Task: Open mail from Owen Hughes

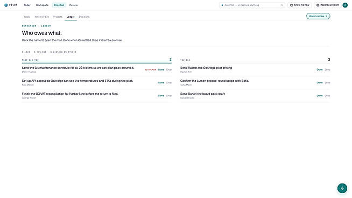Action: pos(29,72)
